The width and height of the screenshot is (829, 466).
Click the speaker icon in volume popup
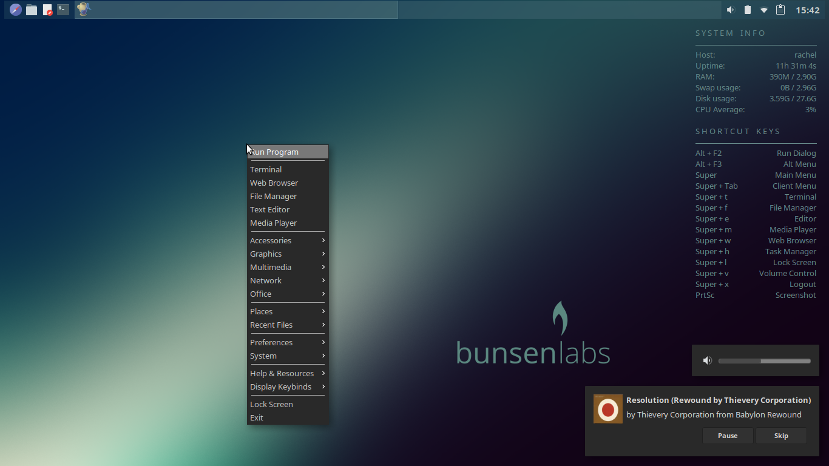708,360
